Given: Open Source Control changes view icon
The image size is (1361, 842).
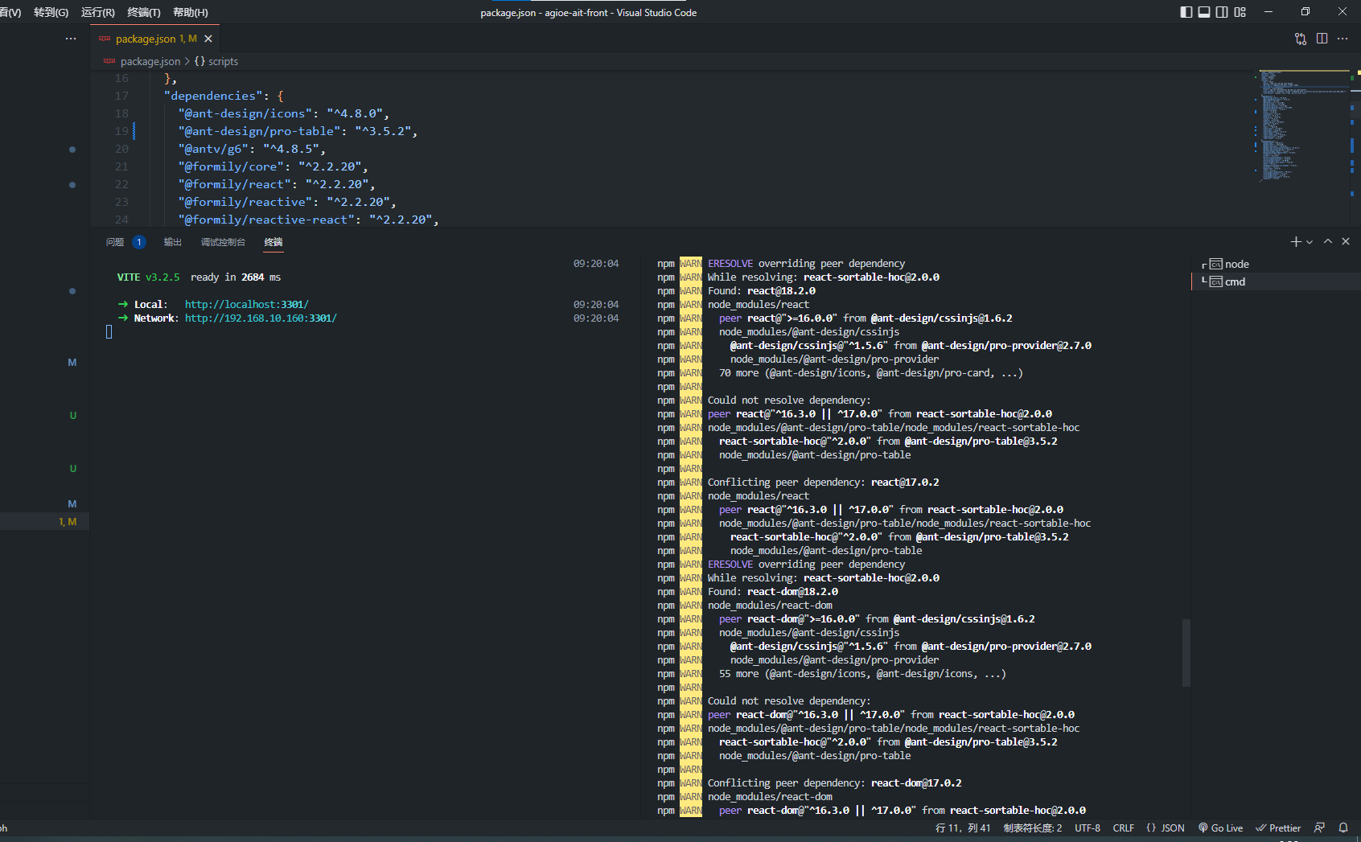Looking at the screenshot, I should (x=1300, y=39).
